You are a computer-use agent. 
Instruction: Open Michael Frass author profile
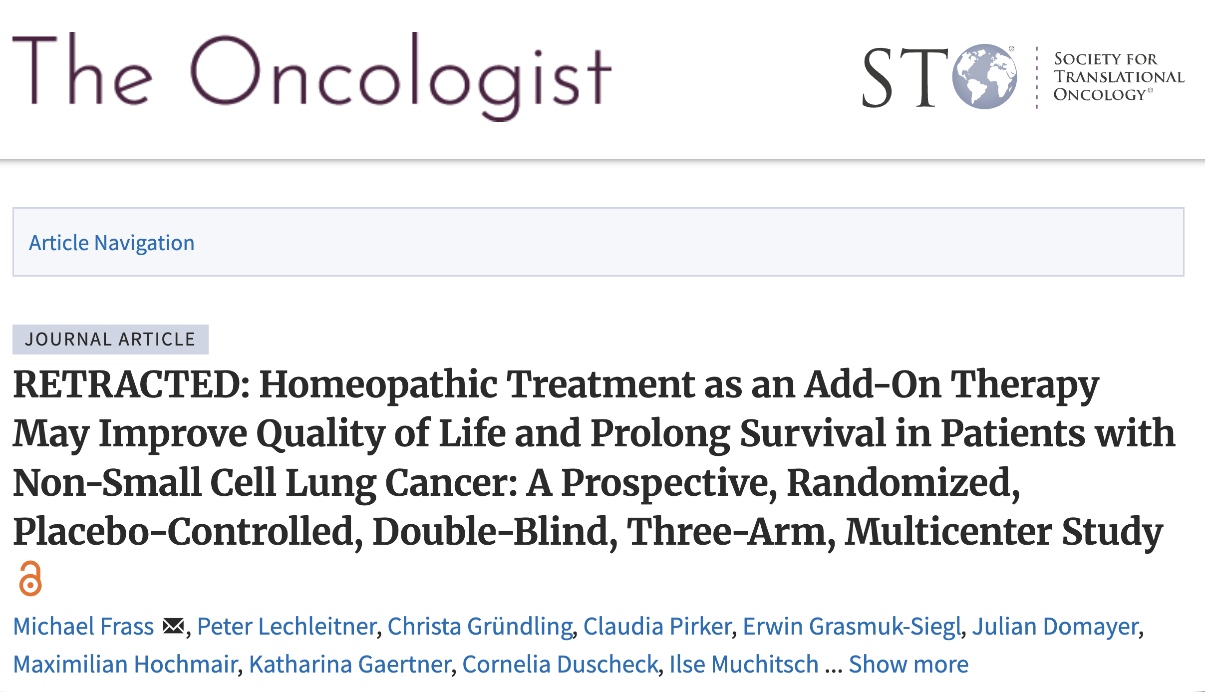(84, 626)
